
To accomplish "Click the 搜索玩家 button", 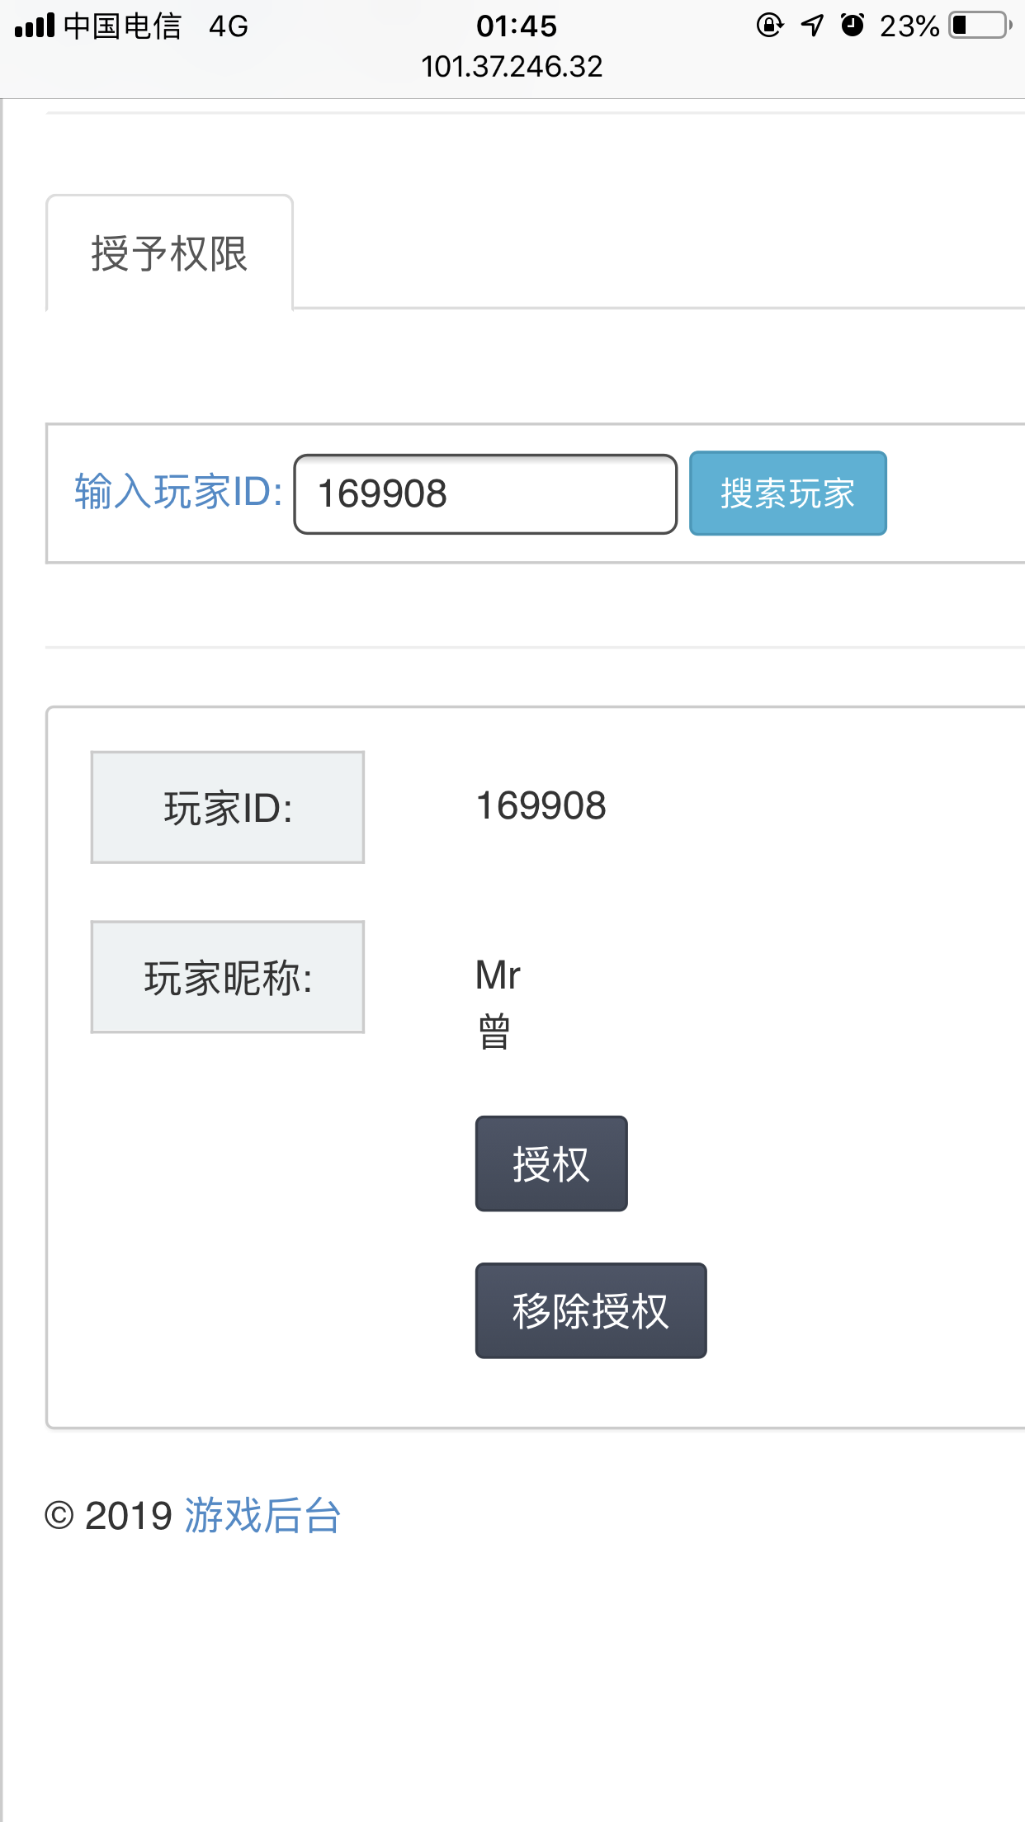I will 787,493.
